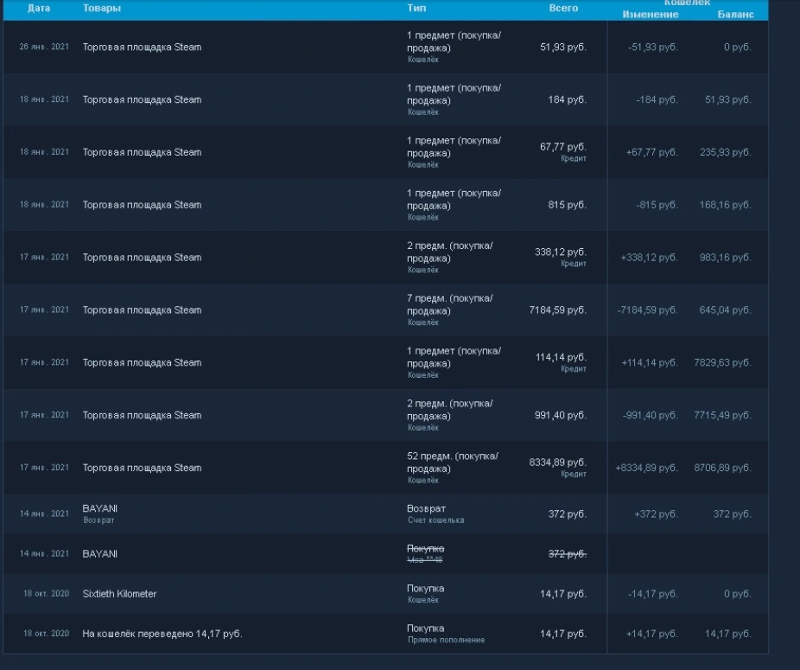Click the 'Прямое пополнение' type cell
Image resolution: width=800 pixels, height=670 pixels.
tap(446, 634)
